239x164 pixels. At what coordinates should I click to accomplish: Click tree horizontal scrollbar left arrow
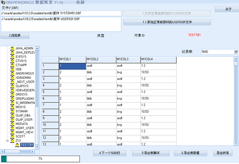point(3,152)
